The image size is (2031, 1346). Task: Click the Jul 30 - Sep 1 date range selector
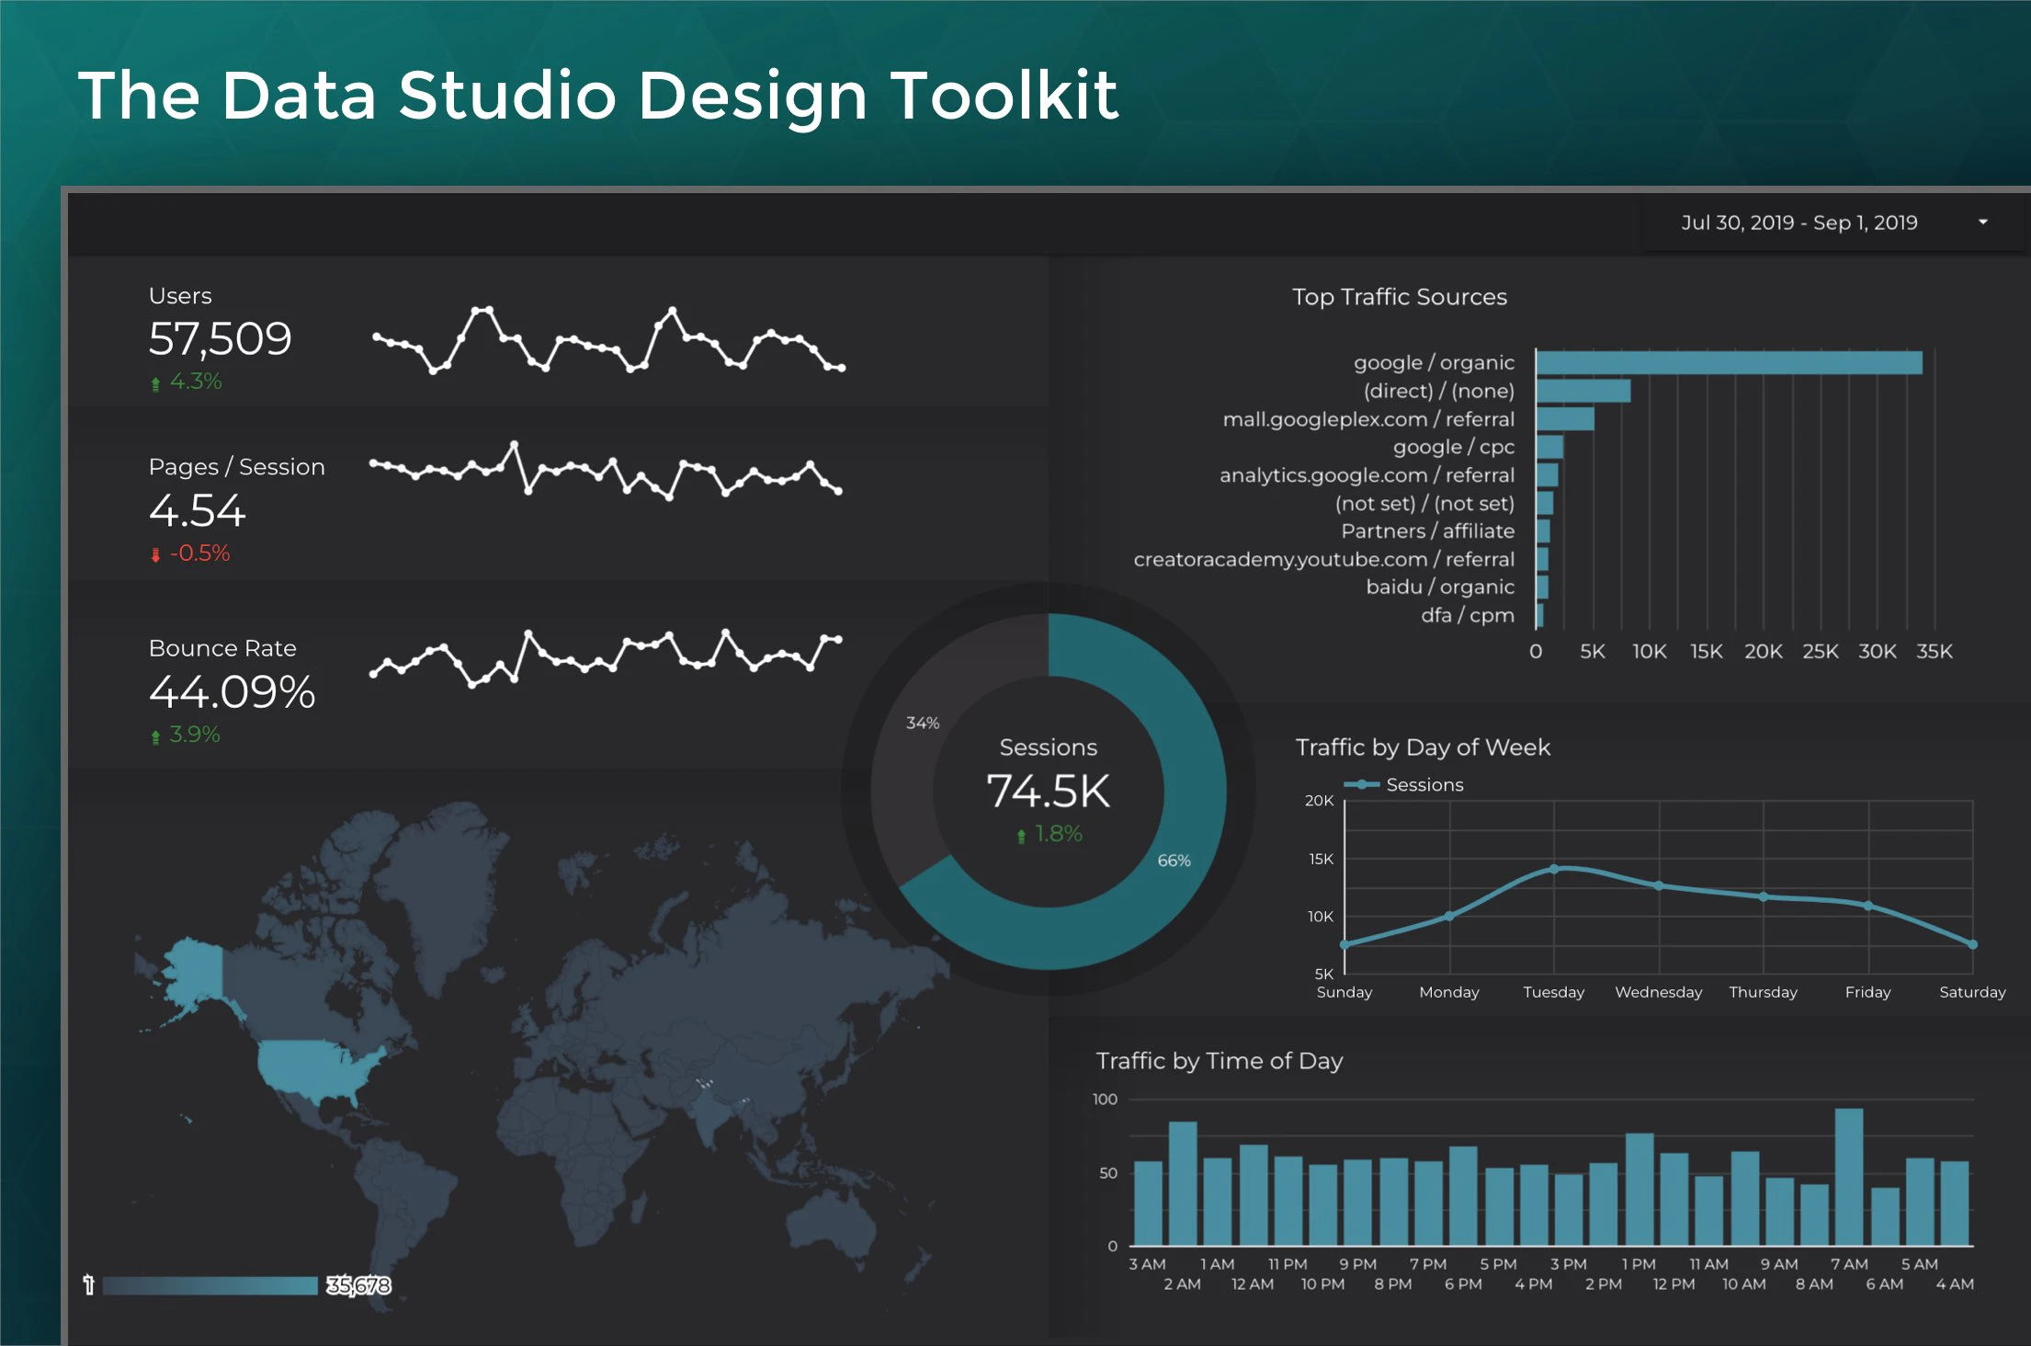(1799, 222)
